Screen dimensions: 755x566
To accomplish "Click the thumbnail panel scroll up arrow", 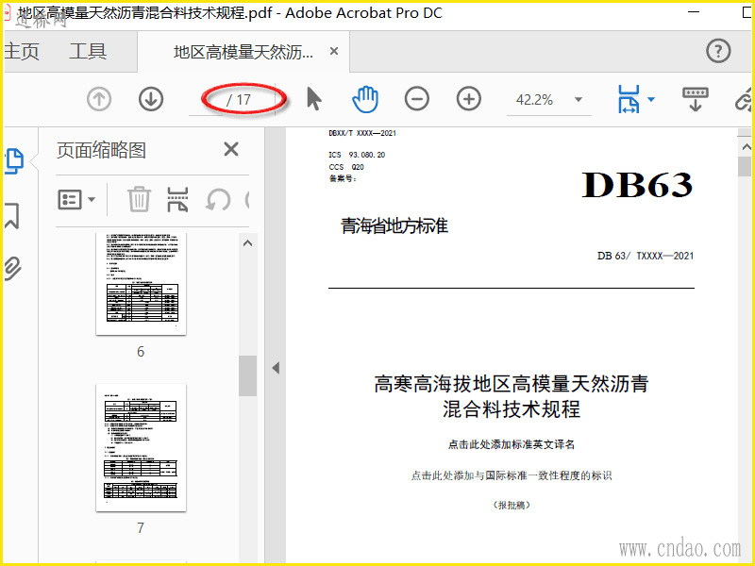I will (247, 243).
